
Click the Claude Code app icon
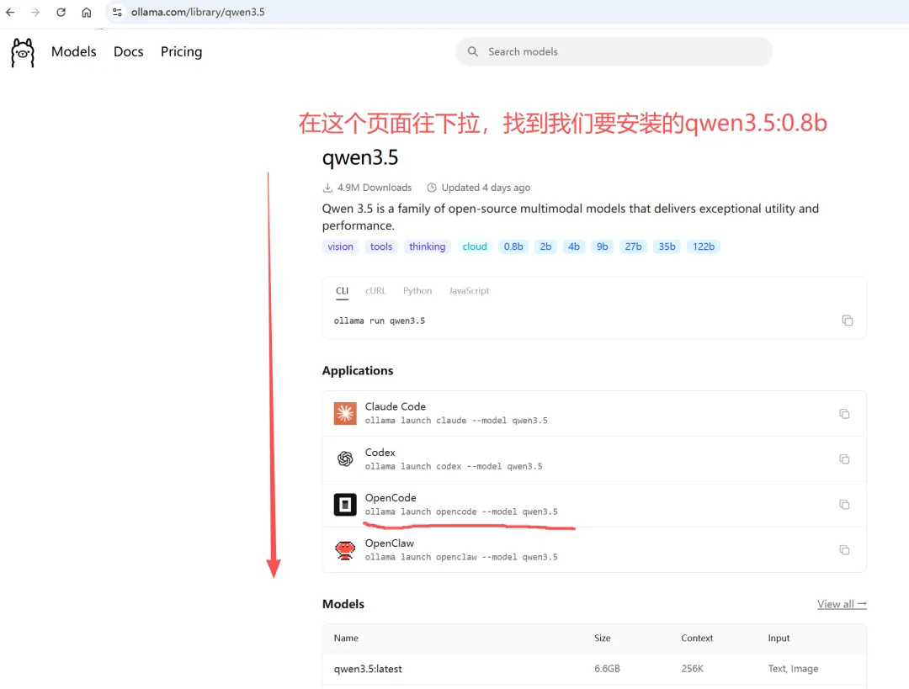(345, 413)
